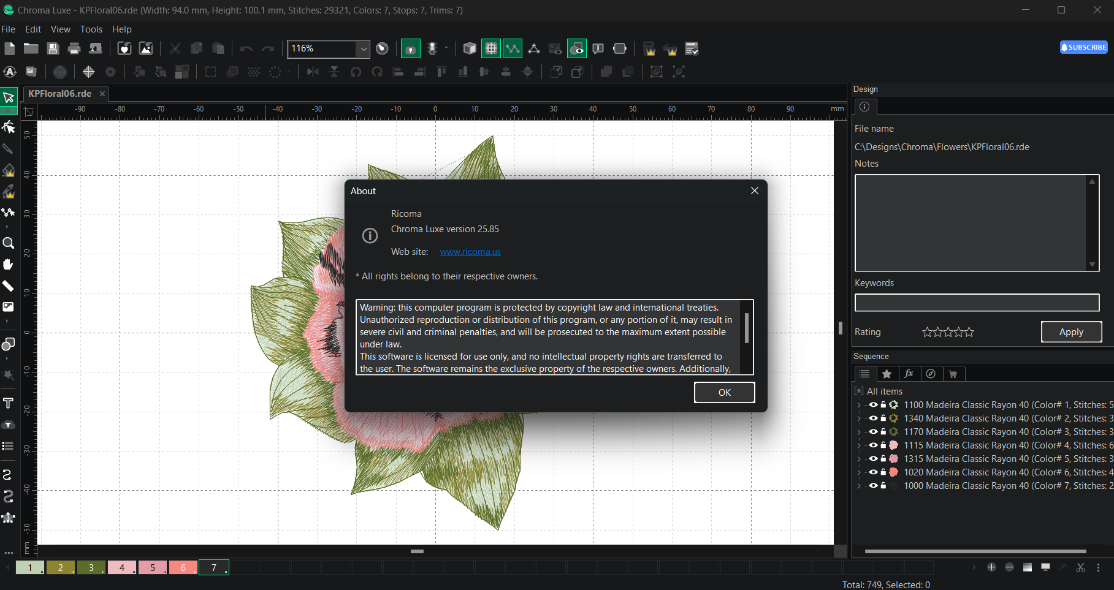Open the File menu

pyautogui.click(x=9, y=29)
